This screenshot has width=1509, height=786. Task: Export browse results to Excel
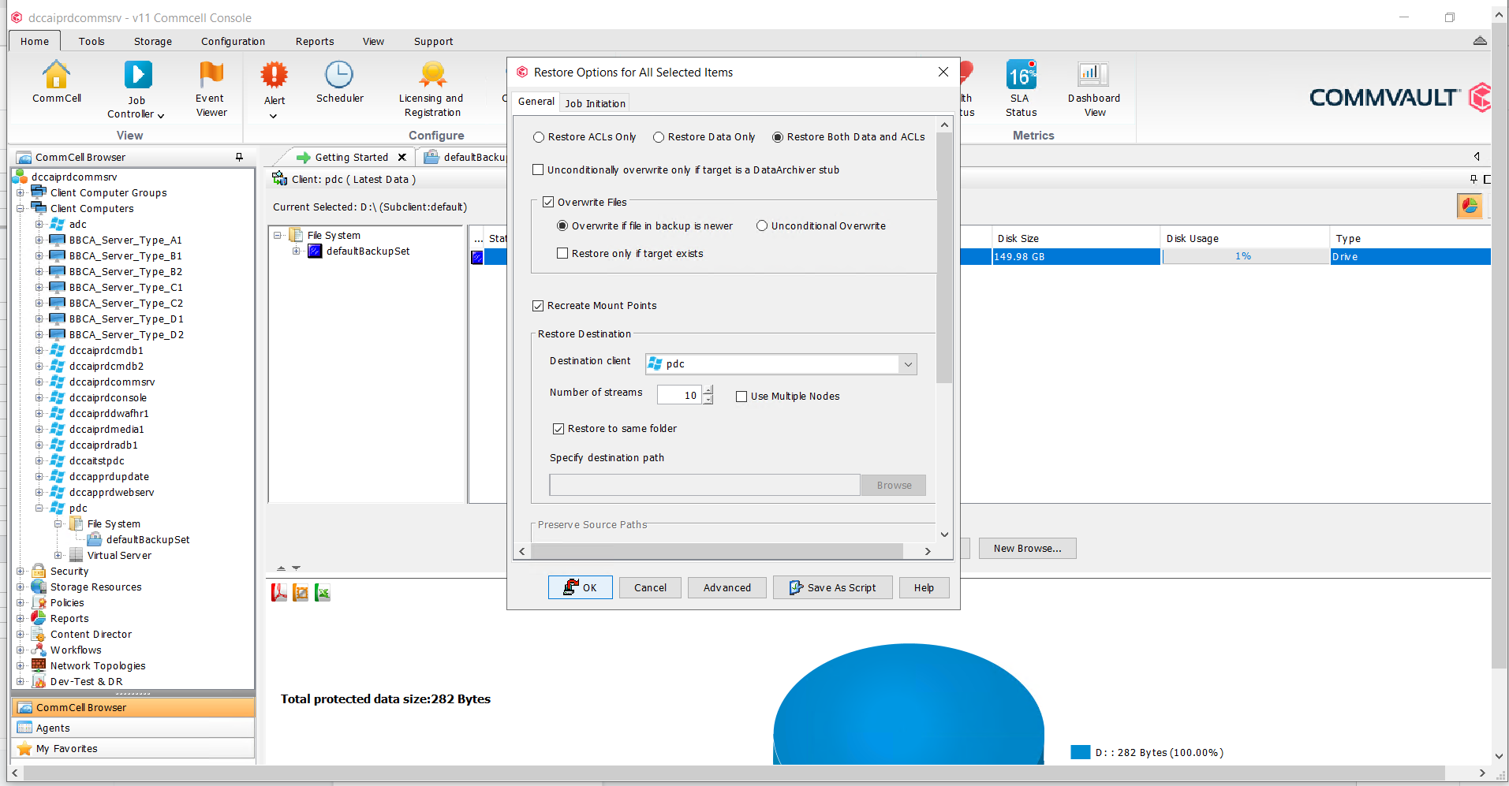click(323, 592)
